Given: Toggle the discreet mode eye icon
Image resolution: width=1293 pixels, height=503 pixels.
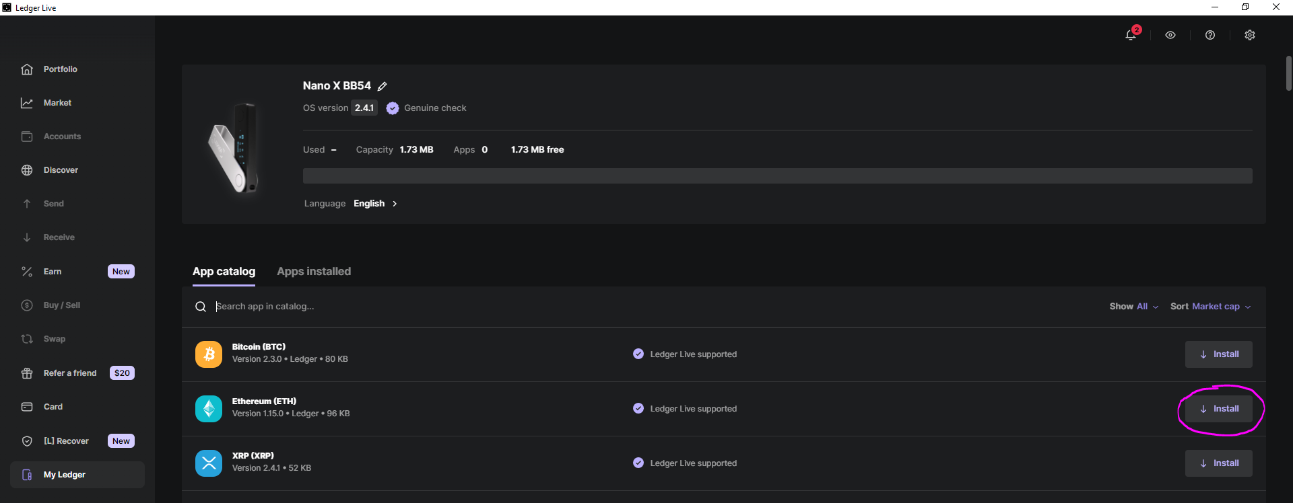Looking at the screenshot, I should click(x=1170, y=35).
